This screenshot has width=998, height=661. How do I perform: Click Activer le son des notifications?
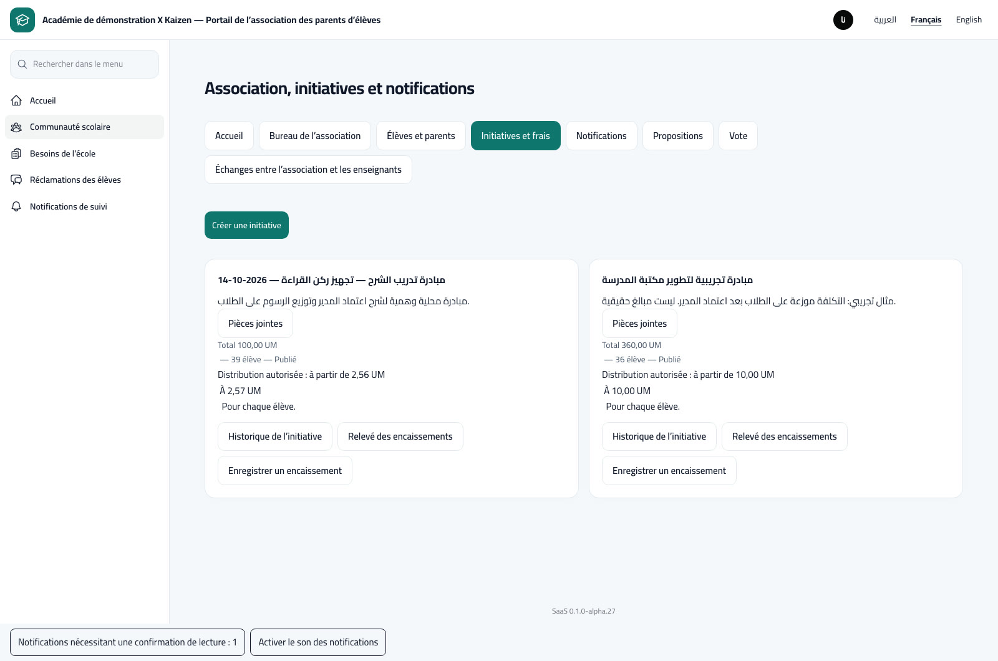click(318, 642)
